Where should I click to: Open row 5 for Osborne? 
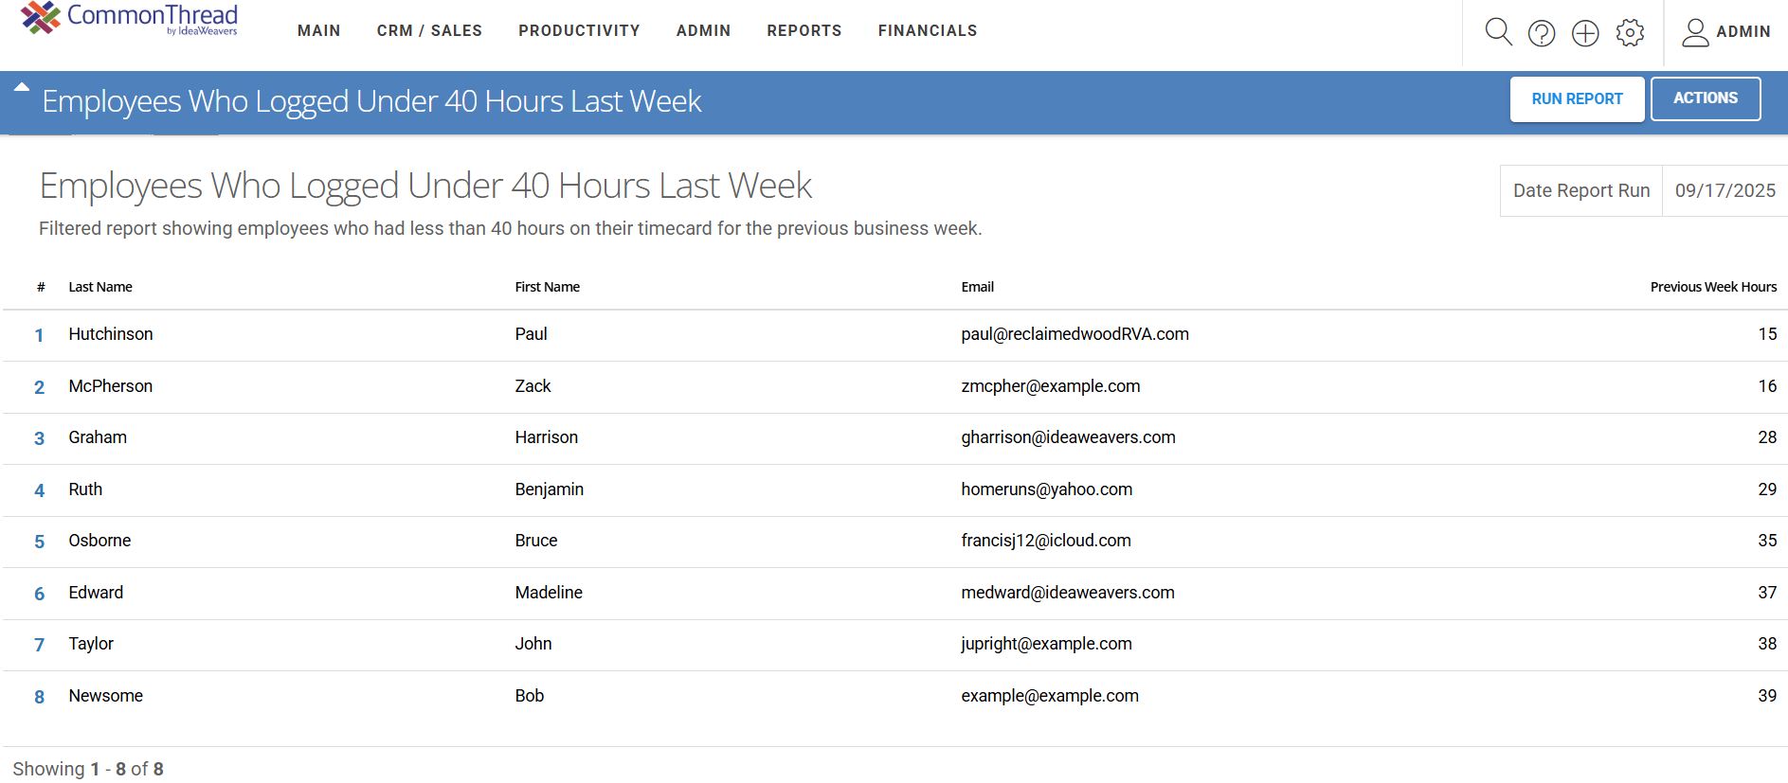(39, 542)
